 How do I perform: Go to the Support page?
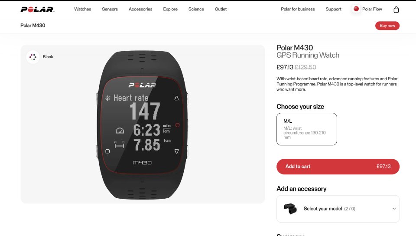pyautogui.click(x=334, y=9)
